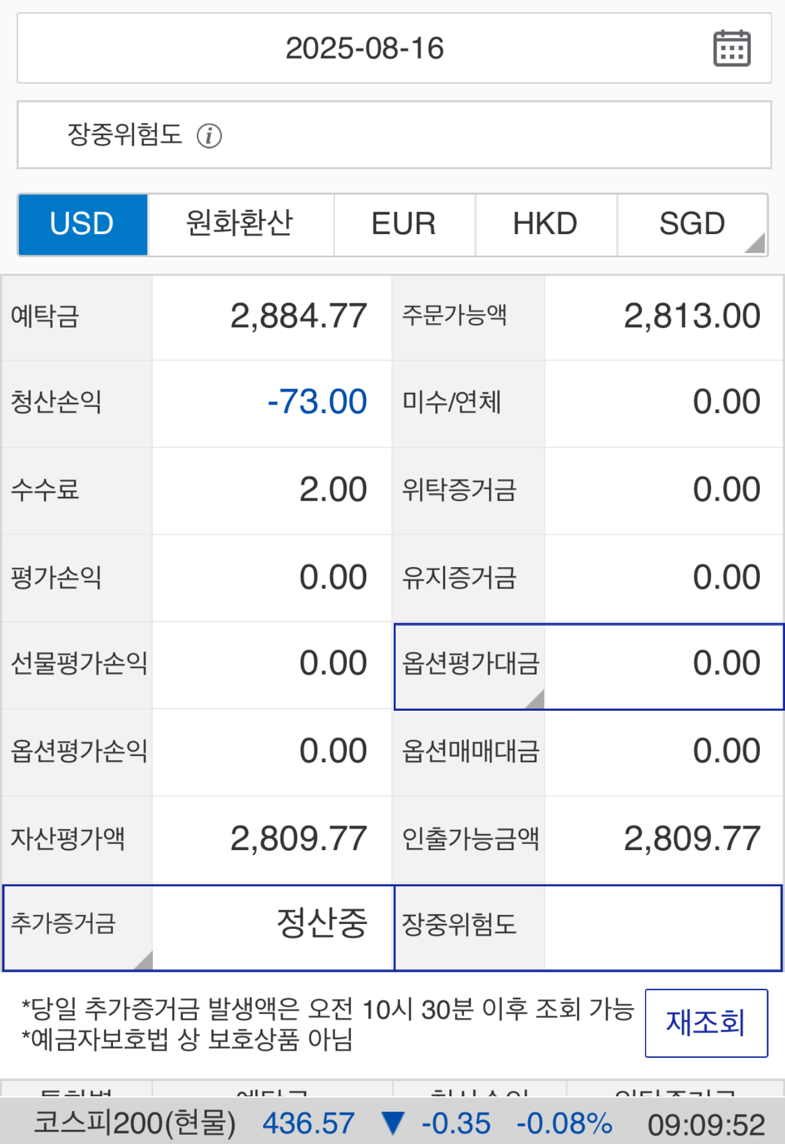Select the HKD currency tab

(x=545, y=224)
